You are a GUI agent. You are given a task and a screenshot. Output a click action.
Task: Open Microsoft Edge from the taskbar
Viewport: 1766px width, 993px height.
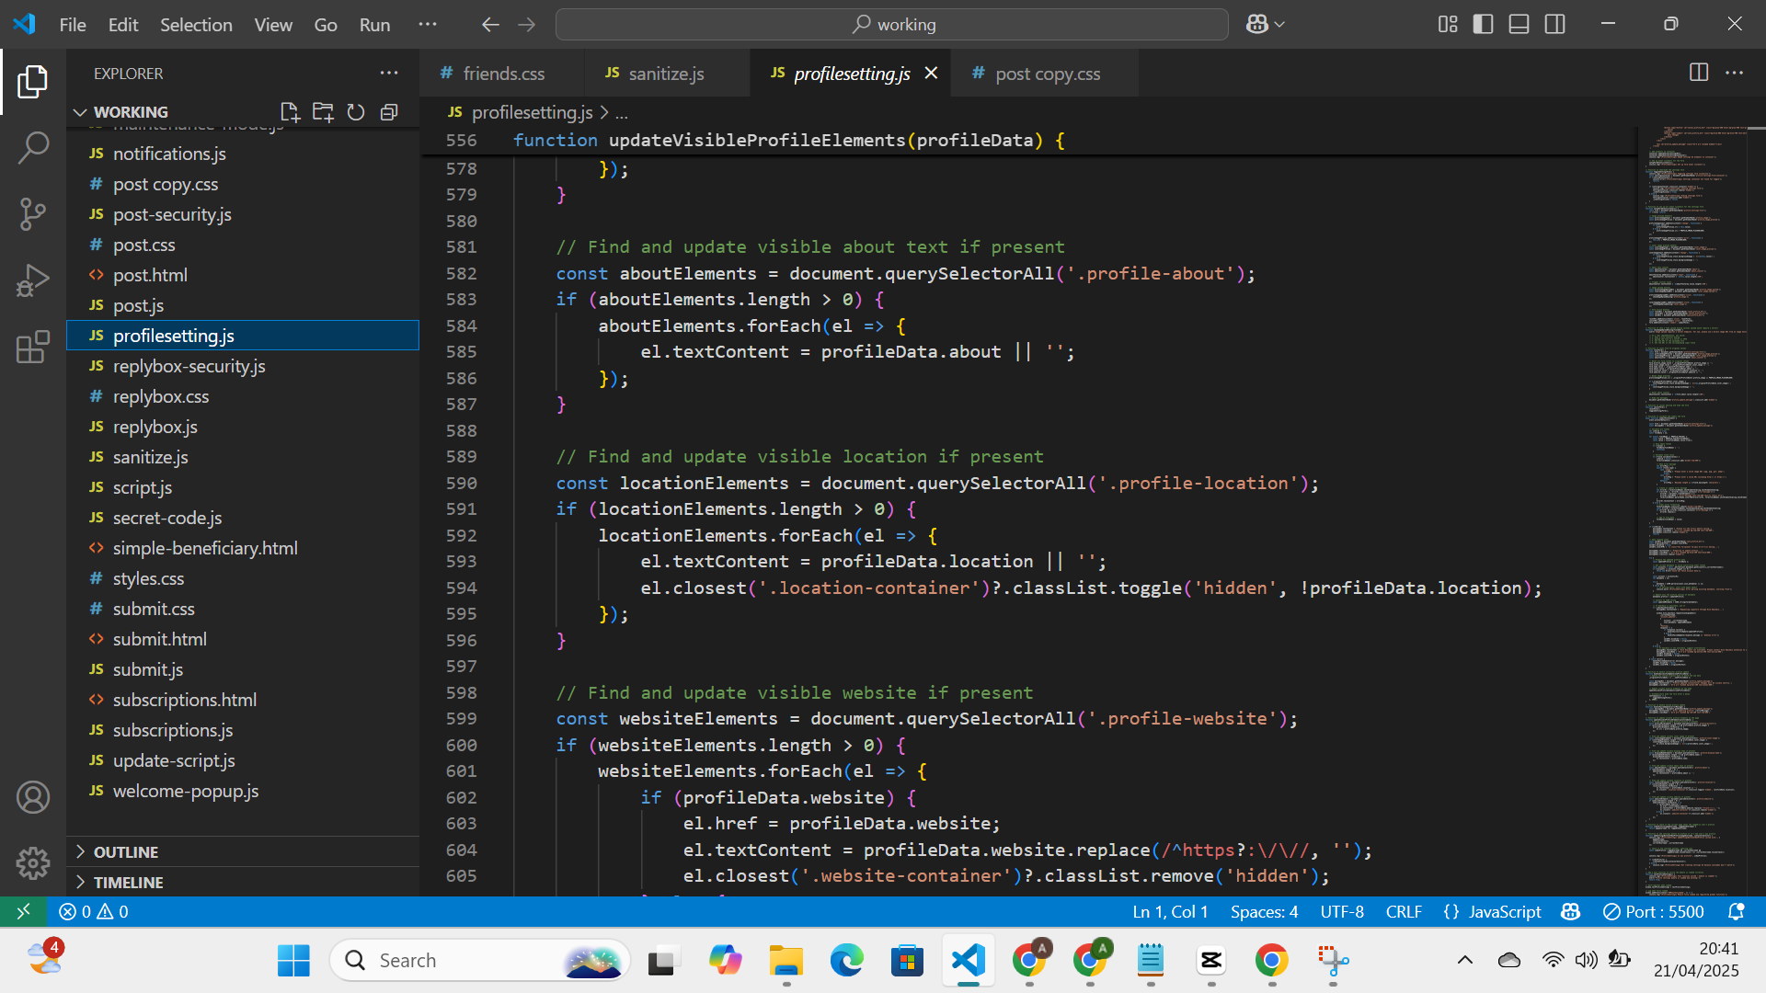tap(846, 960)
